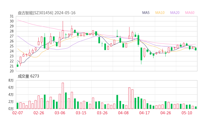Click the 03-15 date axis label
Image resolution: width=200 pixels, height=119 pixels.
click(81, 113)
